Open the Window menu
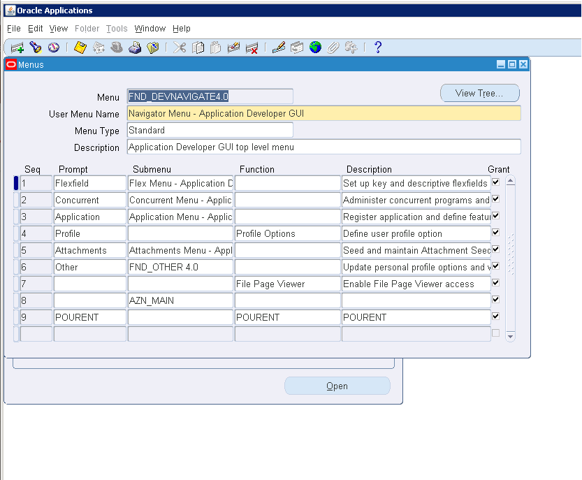 [x=150, y=29]
